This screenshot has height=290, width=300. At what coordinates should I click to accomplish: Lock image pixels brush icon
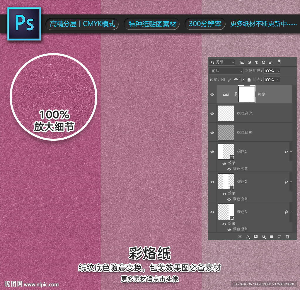[x=230, y=80]
